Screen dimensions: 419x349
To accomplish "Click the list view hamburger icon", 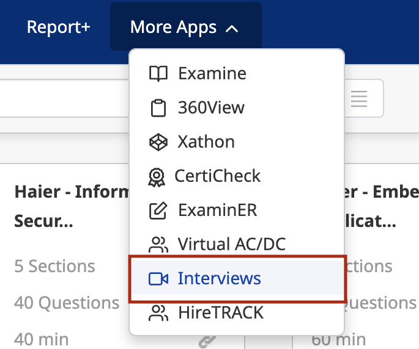I will (359, 99).
